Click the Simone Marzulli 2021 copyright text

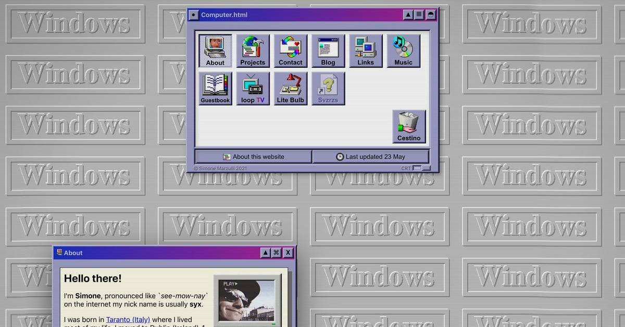pyautogui.click(x=220, y=168)
